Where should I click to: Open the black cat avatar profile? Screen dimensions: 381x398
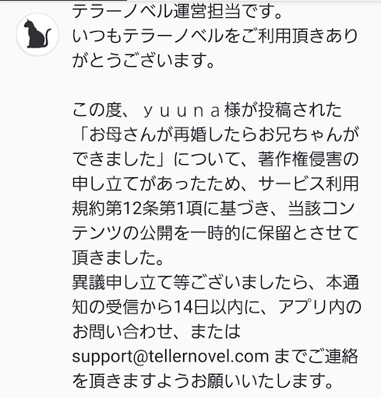point(37,34)
